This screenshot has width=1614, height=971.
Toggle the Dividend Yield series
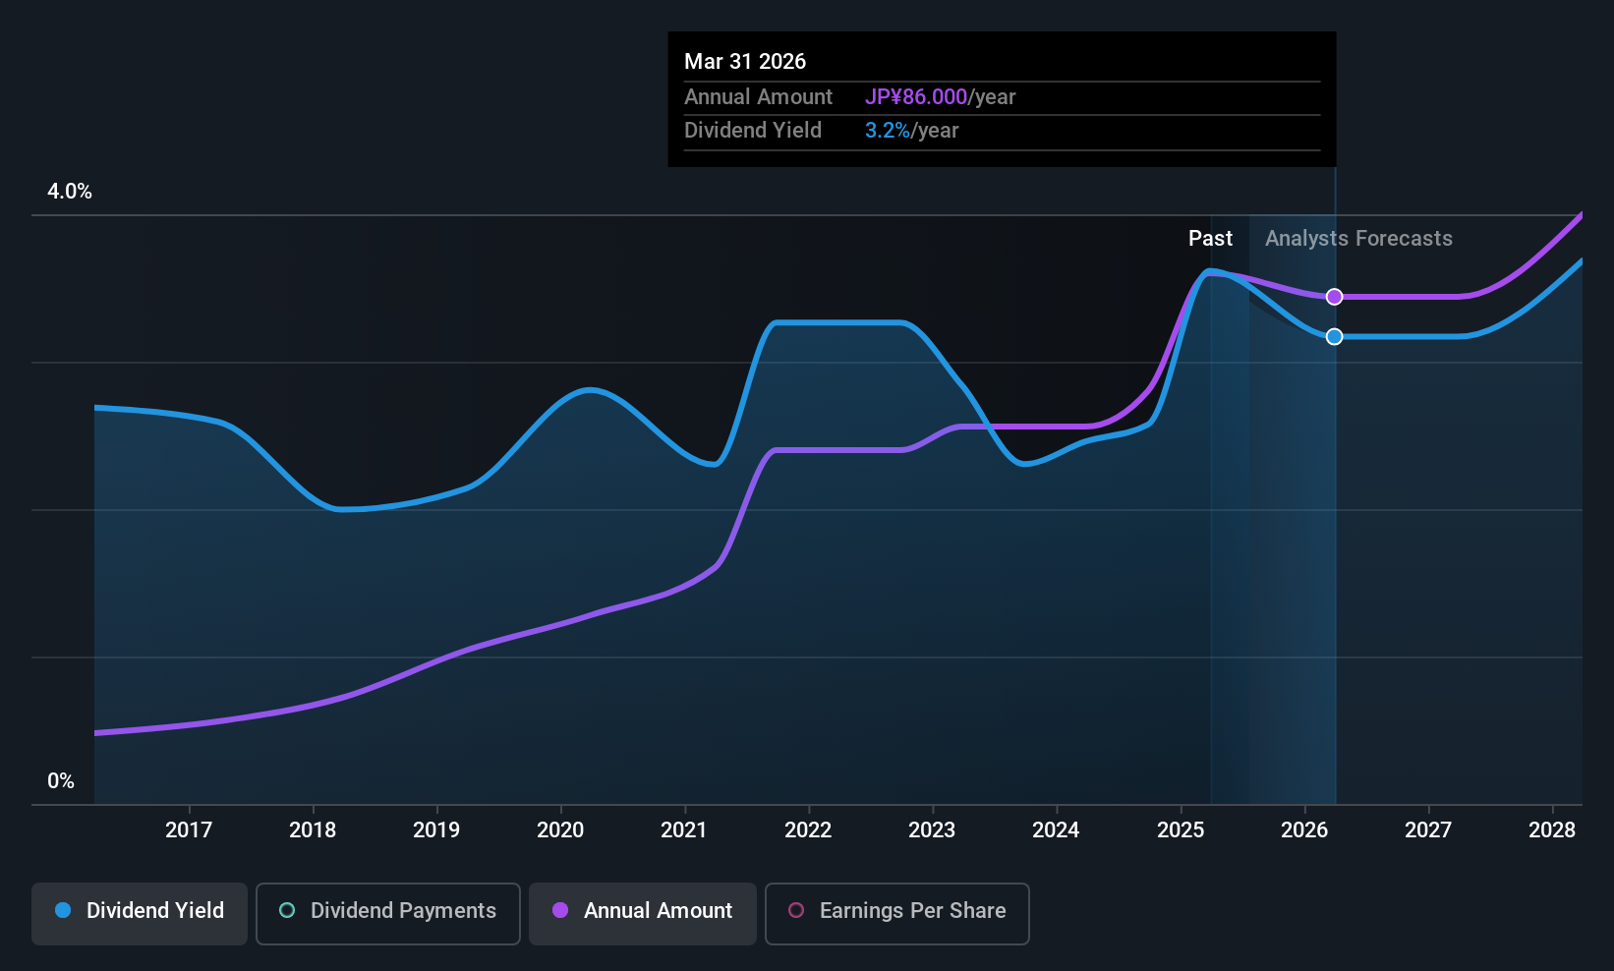pyautogui.click(x=140, y=914)
